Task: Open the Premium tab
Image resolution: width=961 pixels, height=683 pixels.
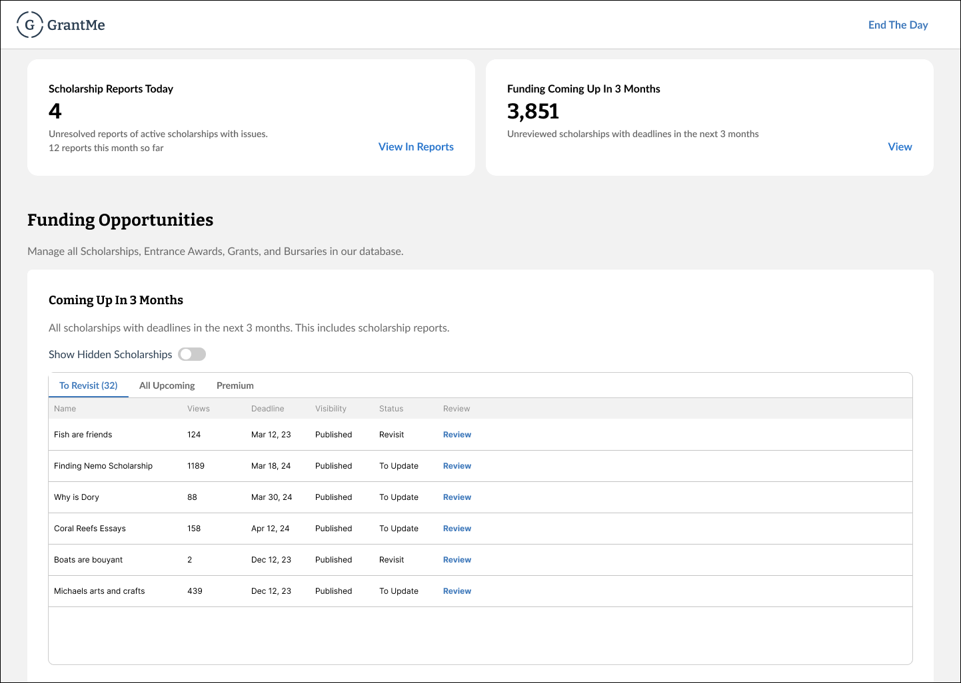Action: pyautogui.click(x=235, y=385)
